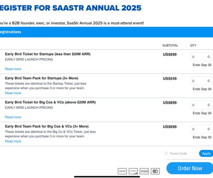Screen dimensions: 213x178
Task: Click the VISA card icon
Action: click(144, 171)
